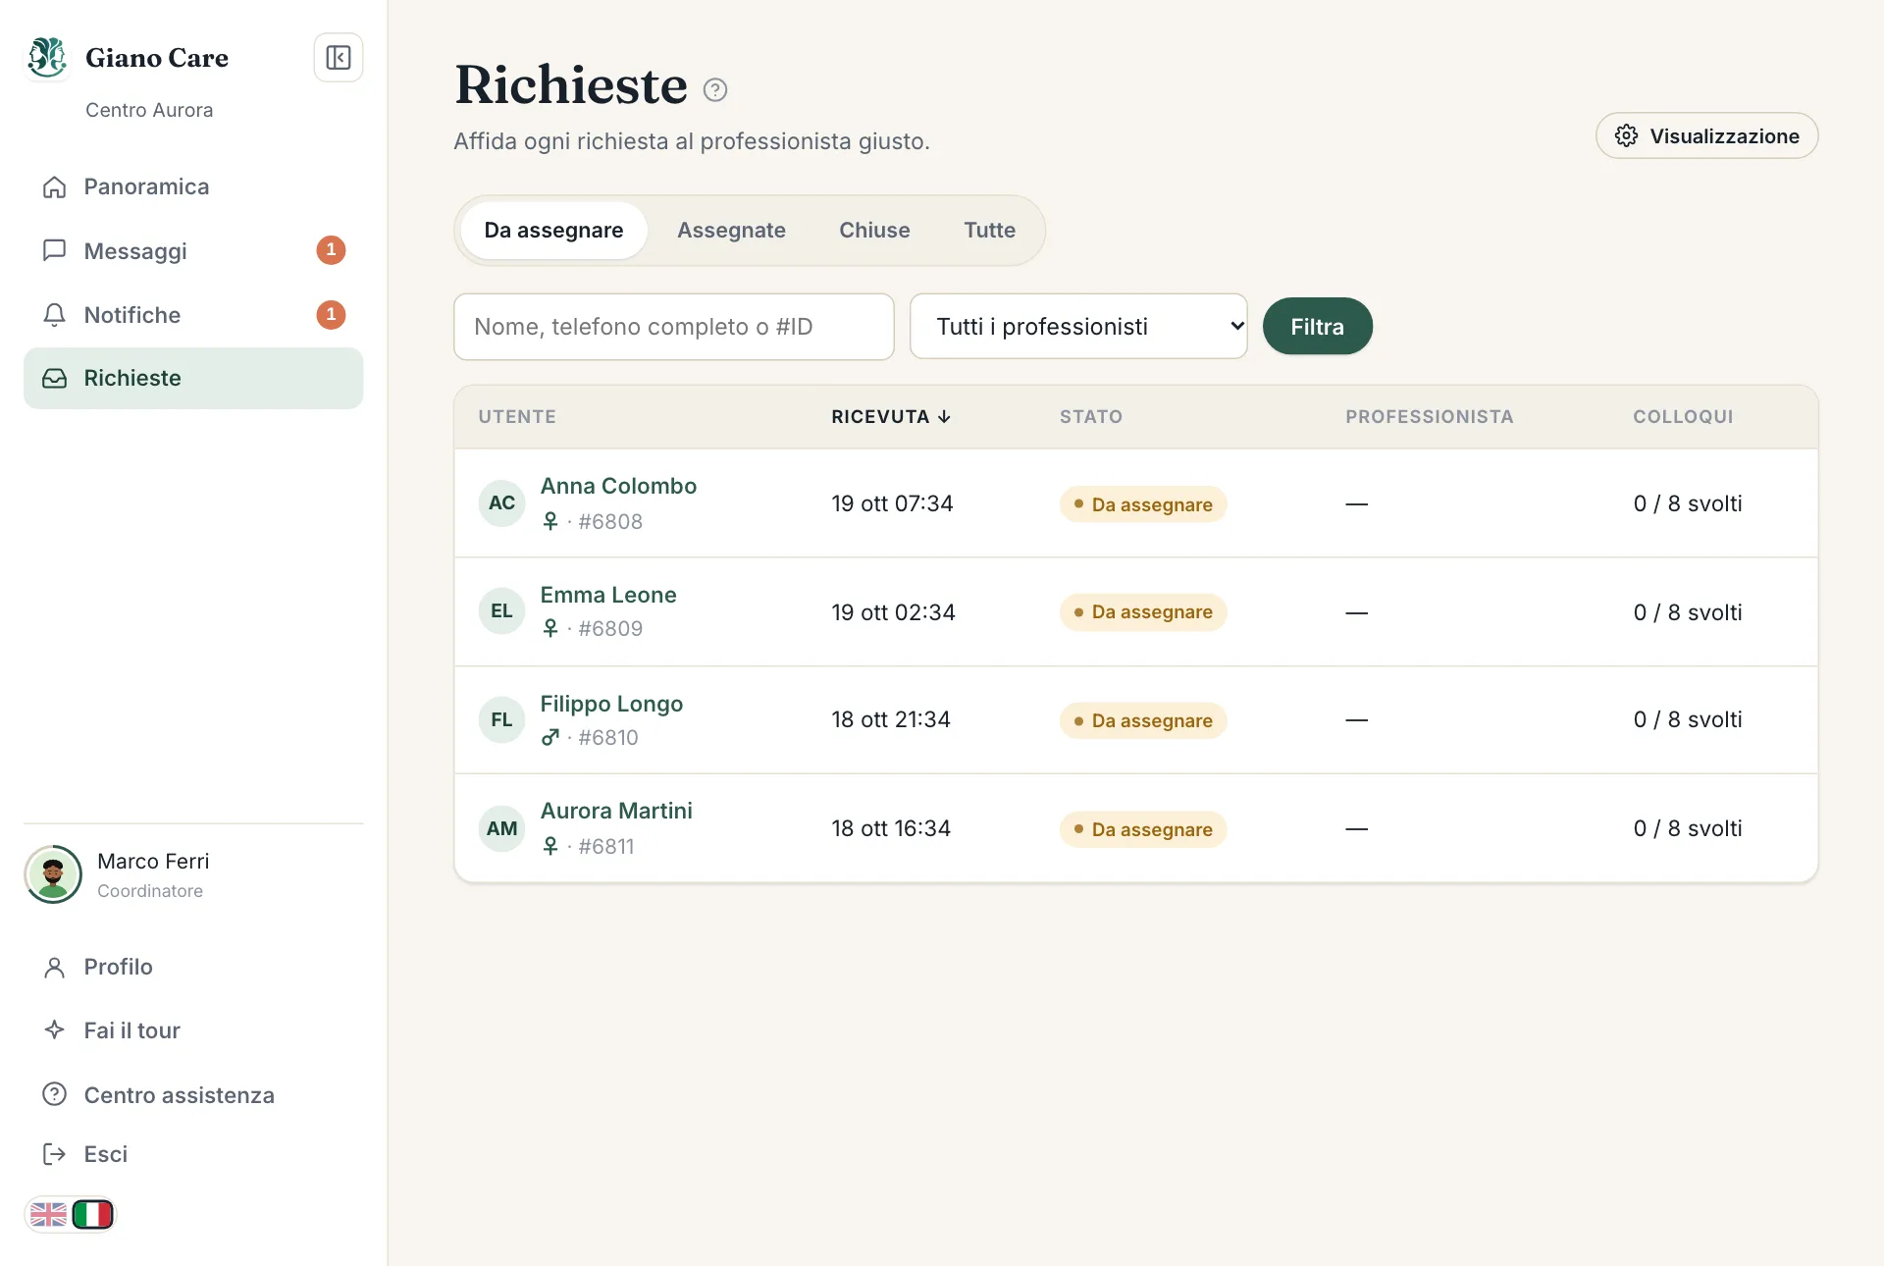Open Anna Colombo's request

(618, 486)
